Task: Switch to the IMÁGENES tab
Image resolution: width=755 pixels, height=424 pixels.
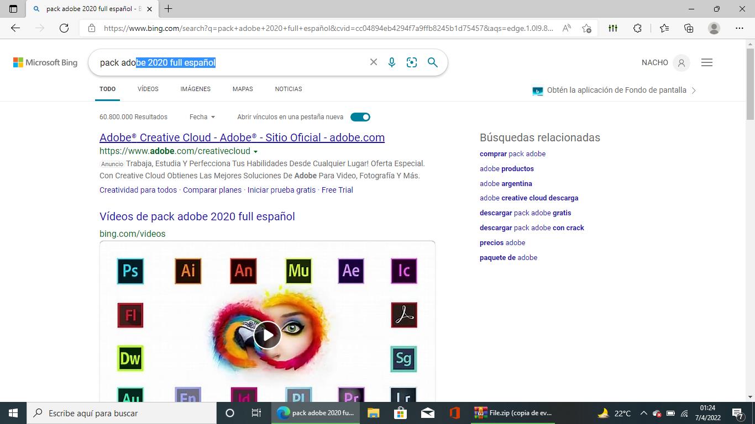Action: pyautogui.click(x=195, y=89)
